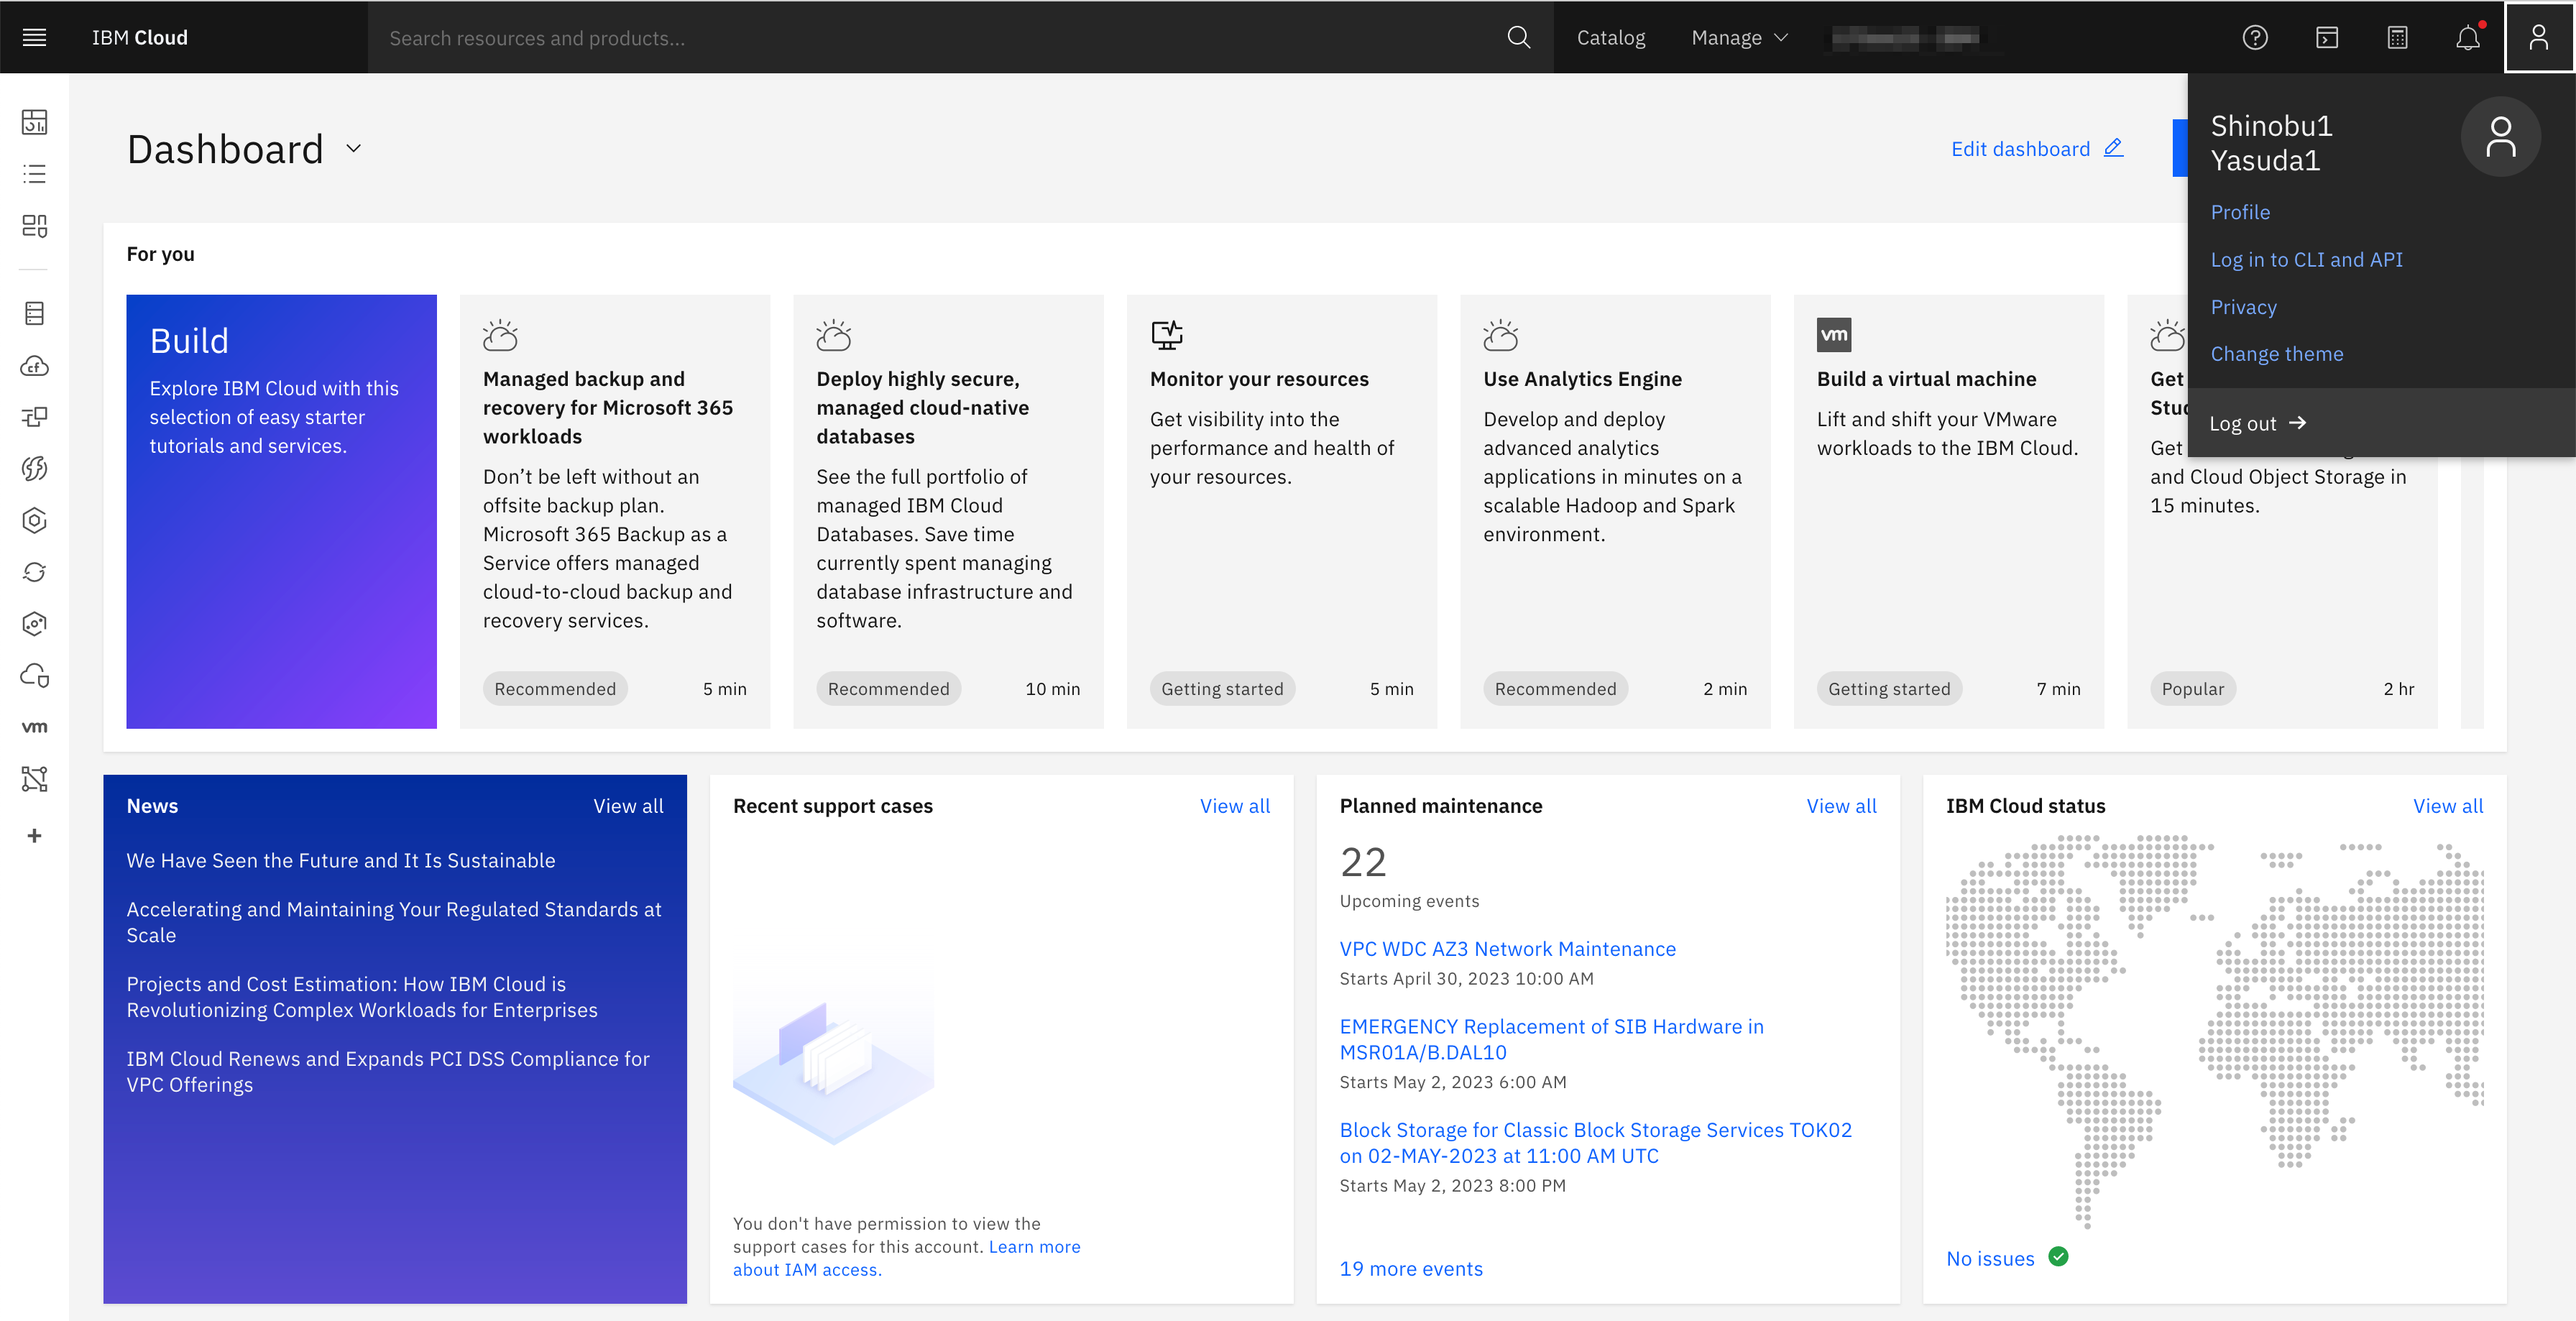Open Resource list icon in sidebar
Image resolution: width=2576 pixels, height=1321 pixels.
click(34, 174)
